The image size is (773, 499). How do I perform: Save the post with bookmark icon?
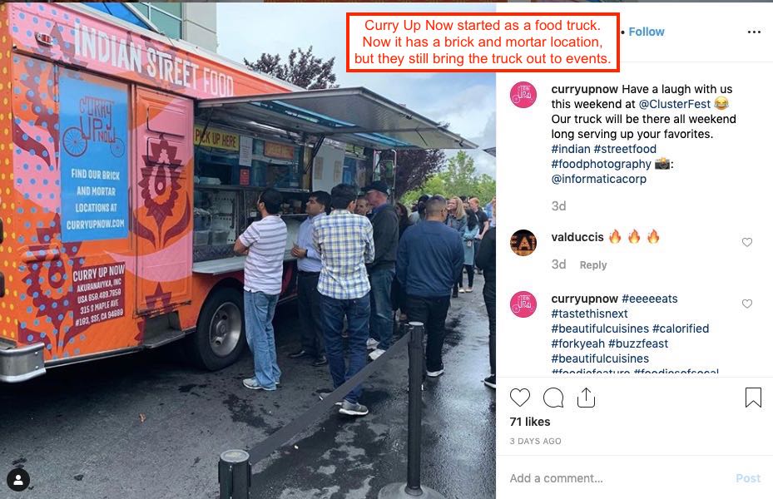[753, 398]
